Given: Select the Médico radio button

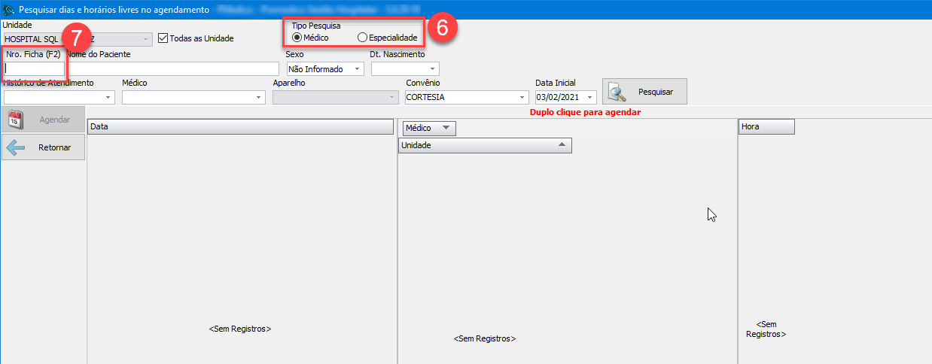Looking at the screenshot, I should pyautogui.click(x=297, y=38).
